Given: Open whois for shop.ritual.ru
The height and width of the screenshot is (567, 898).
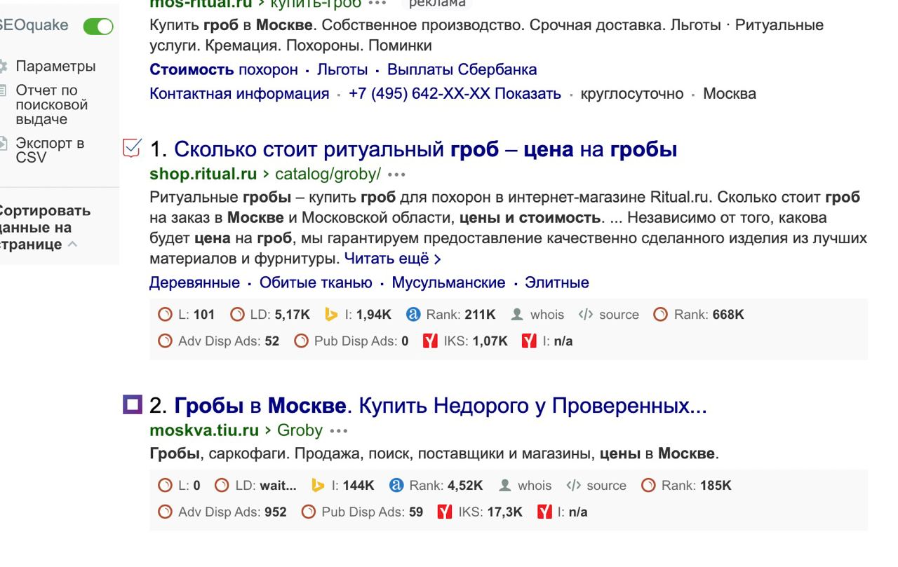Looking at the screenshot, I should tap(538, 315).
